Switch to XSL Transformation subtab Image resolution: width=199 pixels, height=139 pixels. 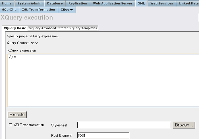pyautogui.click(x=38, y=10)
